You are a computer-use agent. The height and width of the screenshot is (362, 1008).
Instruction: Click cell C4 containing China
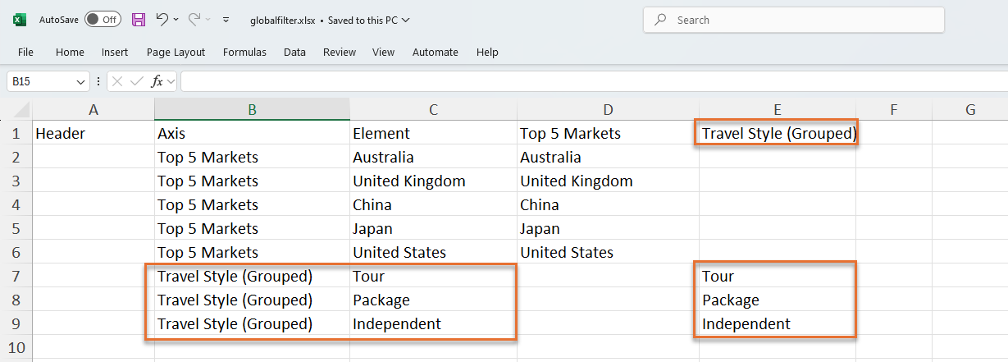pyautogui.click(x=433, y=204)
